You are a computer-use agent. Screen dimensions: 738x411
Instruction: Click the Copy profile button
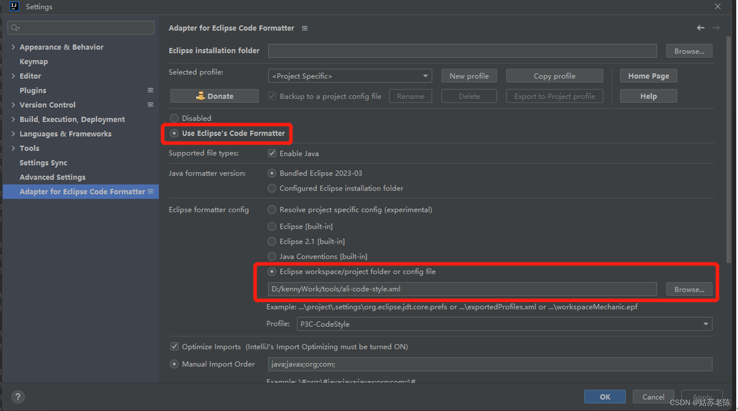pos(554,76)
